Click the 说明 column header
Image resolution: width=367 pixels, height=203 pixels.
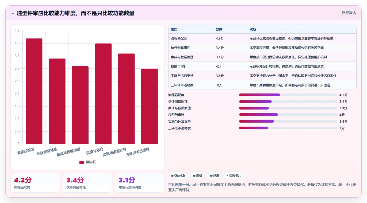[x=253, y=29]
